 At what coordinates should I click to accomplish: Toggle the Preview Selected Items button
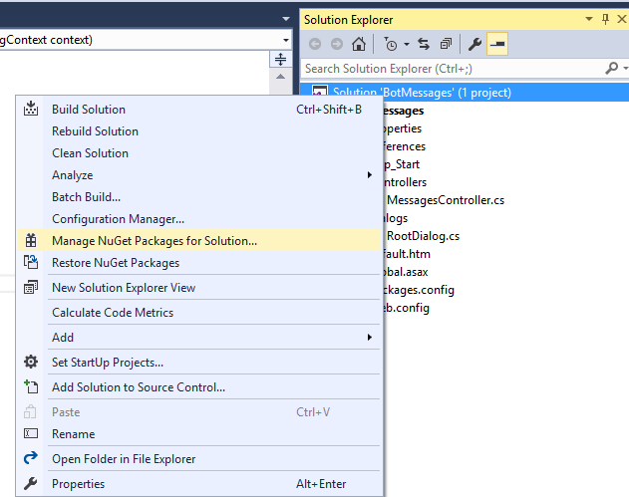496,44
